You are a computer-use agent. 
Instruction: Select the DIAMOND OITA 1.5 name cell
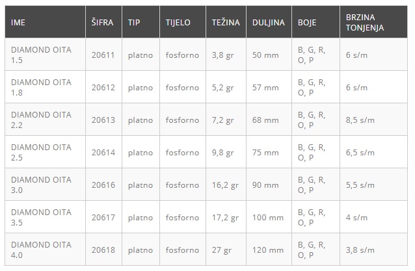tap(41, 55)
